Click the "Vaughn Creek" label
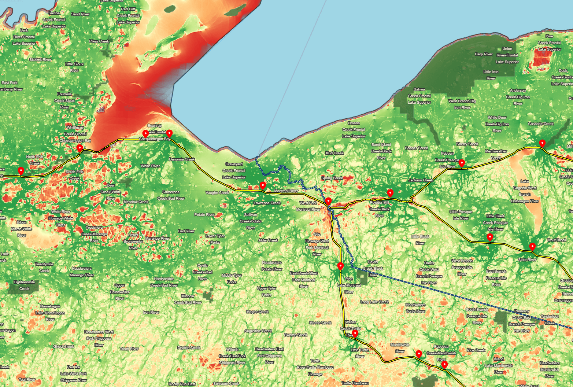The image size is (573, 387). (x=217, y=193)
